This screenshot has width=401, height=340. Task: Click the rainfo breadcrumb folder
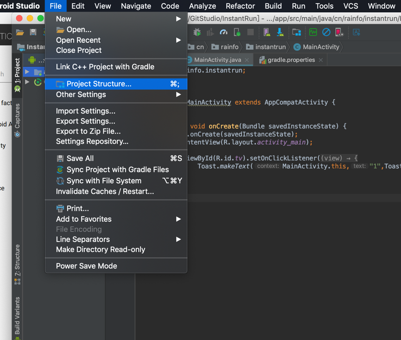point(225,47)
